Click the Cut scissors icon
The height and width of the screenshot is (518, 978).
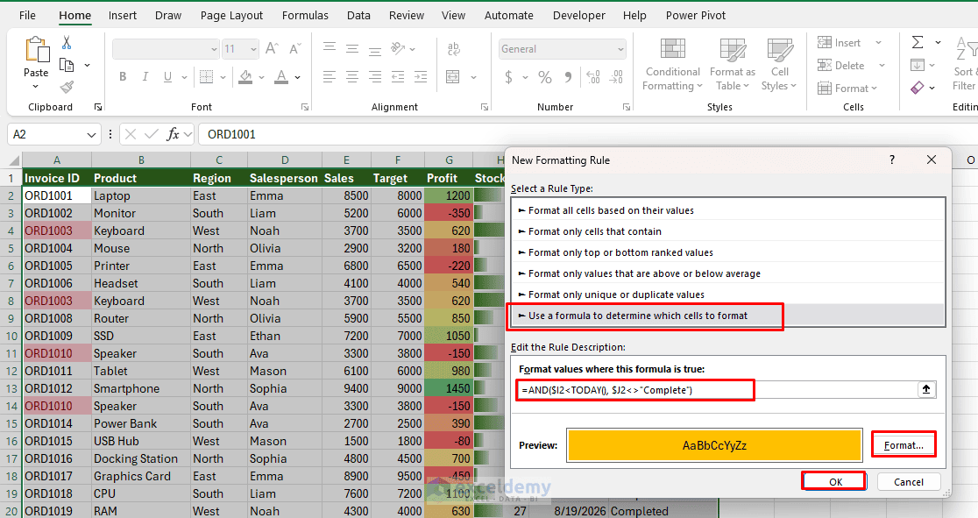[x=67, y=43]
